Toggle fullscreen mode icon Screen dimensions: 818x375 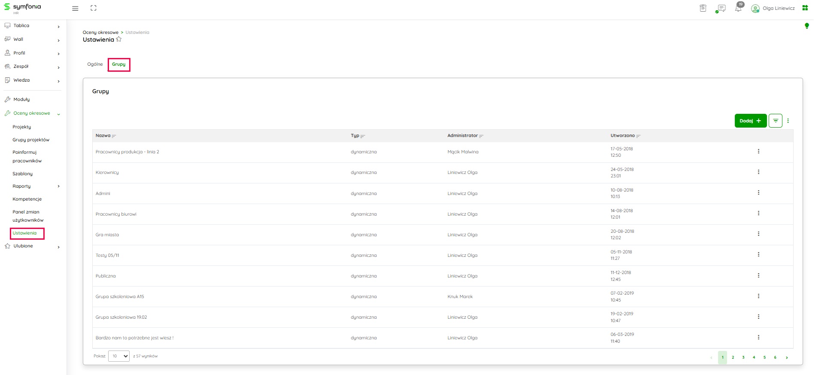click(x=94, y=8)
